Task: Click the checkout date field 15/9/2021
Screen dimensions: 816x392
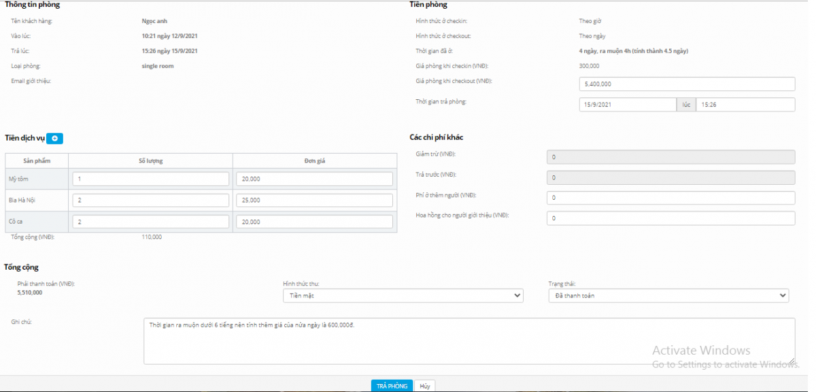Action: pos(627,105)
